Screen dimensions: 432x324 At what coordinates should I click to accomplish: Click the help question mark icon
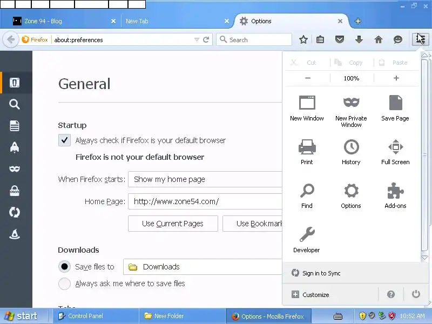pos(390,294)
